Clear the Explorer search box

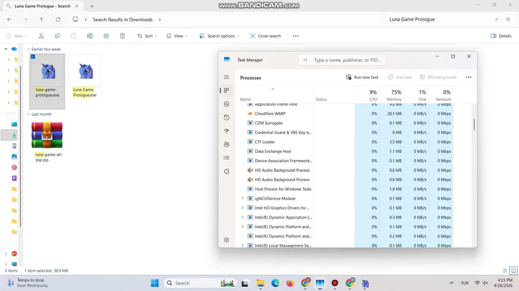pyautogui.click(x=497, y=20)
